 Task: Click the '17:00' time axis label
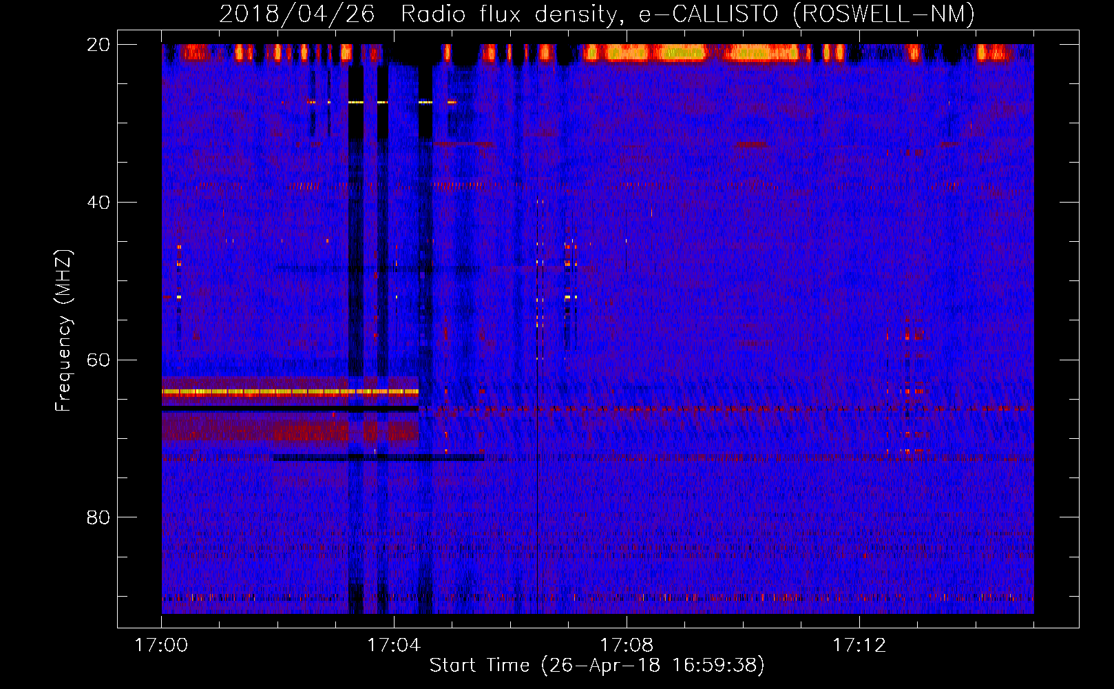point(161,645)
